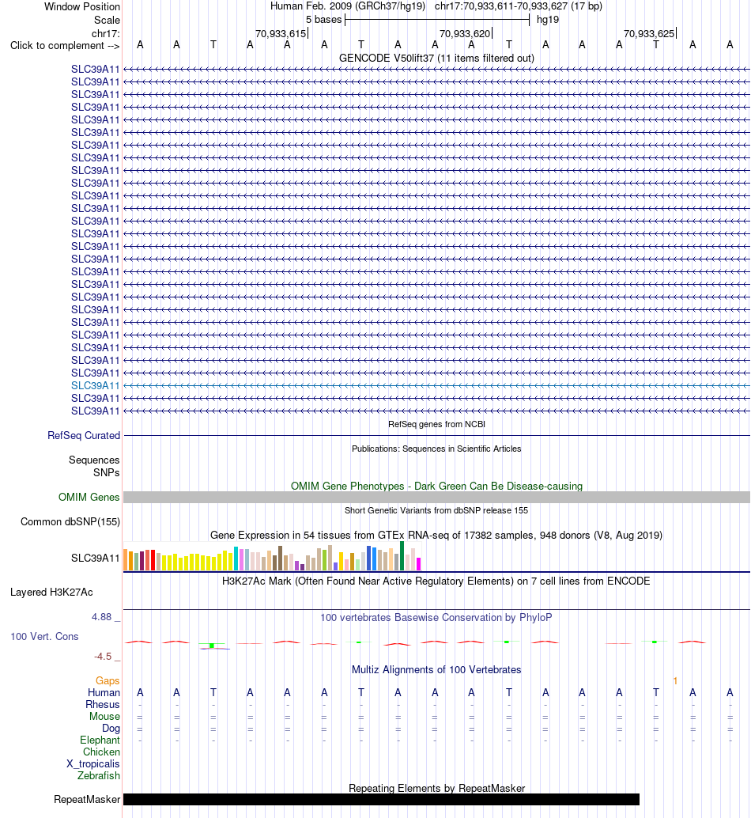Click the orange Gaps label

click(108, 681)
